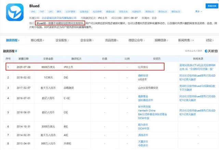This screenshot has width=219, height=150.
Task: Click the 融资轮次 column header
Action: click(x=76, y=59)
